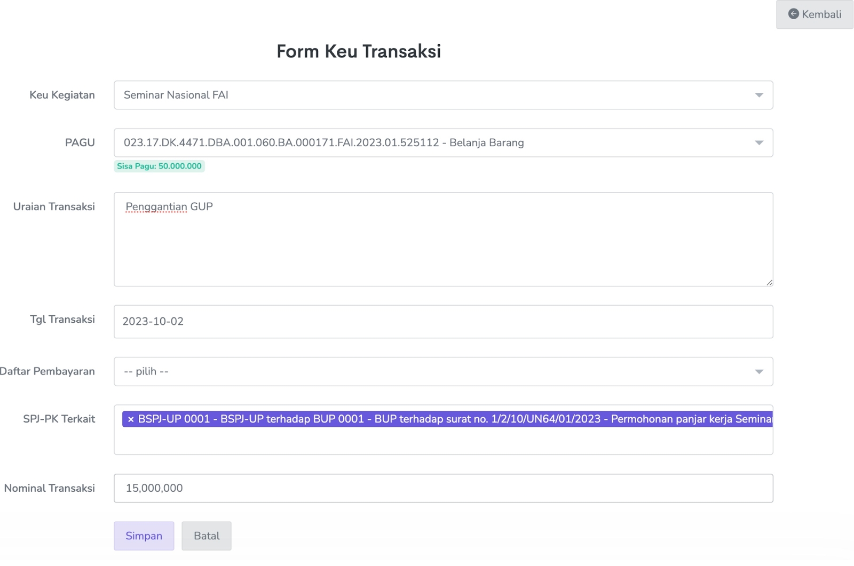Click the PAGU dropdown caret

click(x=758, y=143)
